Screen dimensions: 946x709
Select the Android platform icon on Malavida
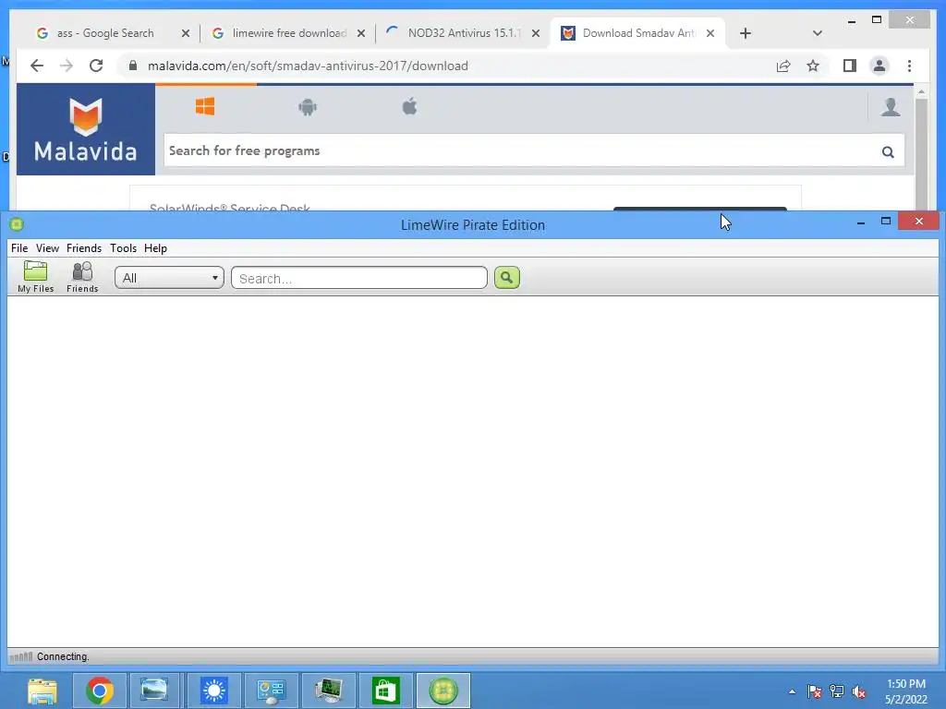coord(308,107)
